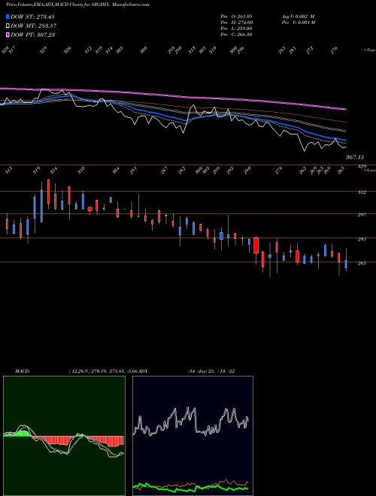Open the ADX indicator chart panel
376x496 pixels.
pos(193,436)
